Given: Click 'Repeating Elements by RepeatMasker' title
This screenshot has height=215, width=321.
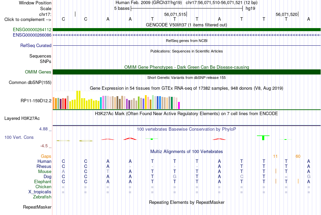Looking at the screenshot, I should click(x=187, y=202).
